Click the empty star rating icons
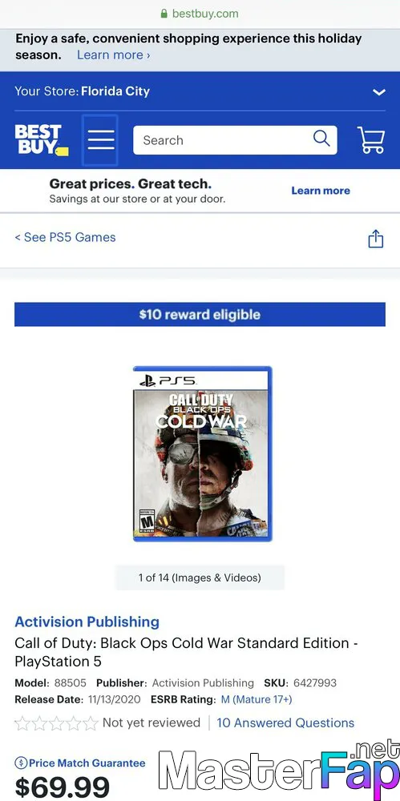The height and width of the screenshot is (801, 400). click(56, 723)
